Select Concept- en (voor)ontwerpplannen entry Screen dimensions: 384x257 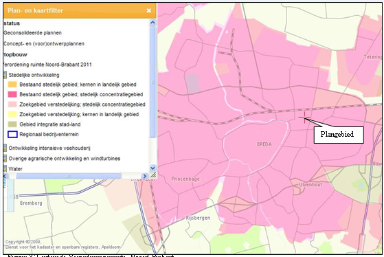44,44
